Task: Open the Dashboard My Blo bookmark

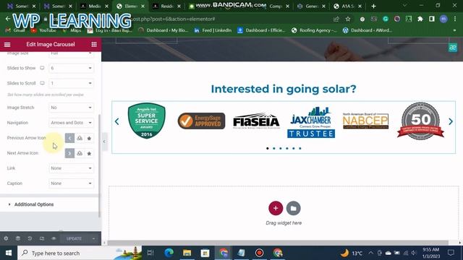Action: [x=163, y=30]
